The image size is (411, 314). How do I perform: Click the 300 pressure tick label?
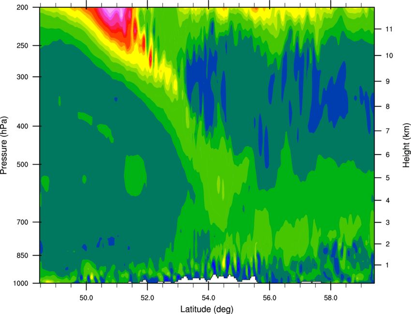pyautogui.click(x=22, y=77)
